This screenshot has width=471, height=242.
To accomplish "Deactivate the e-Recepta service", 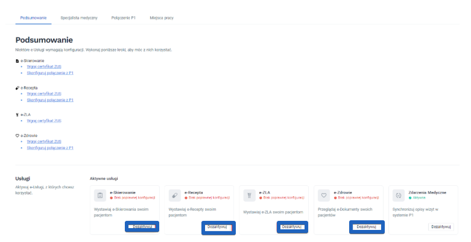I will 218,228.
